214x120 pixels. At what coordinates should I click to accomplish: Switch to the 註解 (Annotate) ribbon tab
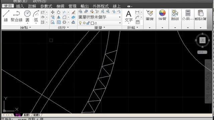pyautogui.click(x=32, y=6)
